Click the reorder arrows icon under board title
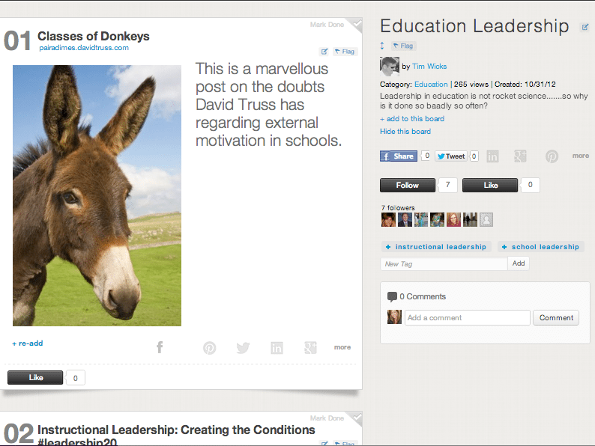The width and height of the screenshot is (595, 446). point(382,46)
